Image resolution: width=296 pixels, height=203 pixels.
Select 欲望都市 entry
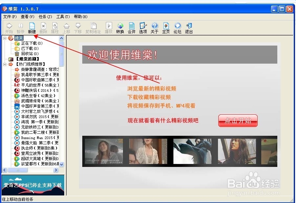40,164
